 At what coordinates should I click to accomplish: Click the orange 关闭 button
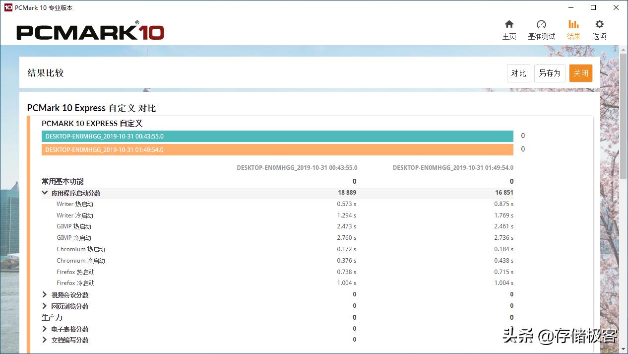[581, 73]
